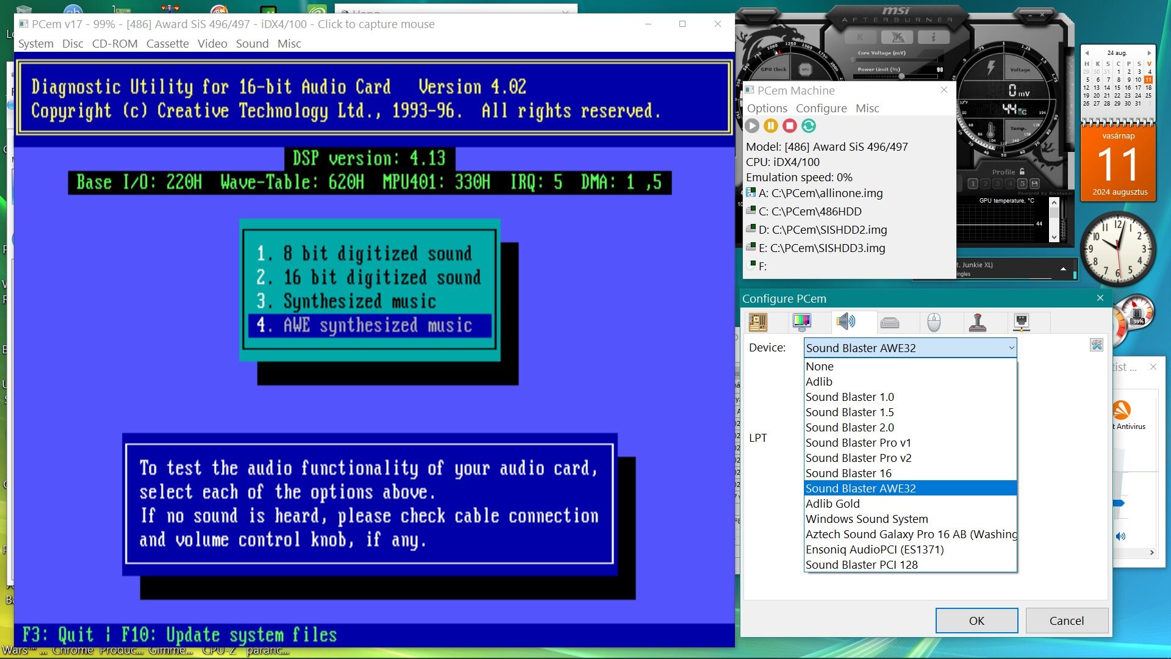Select the highlighted Sound Blaster AWE32 list entry

[911, 488]
